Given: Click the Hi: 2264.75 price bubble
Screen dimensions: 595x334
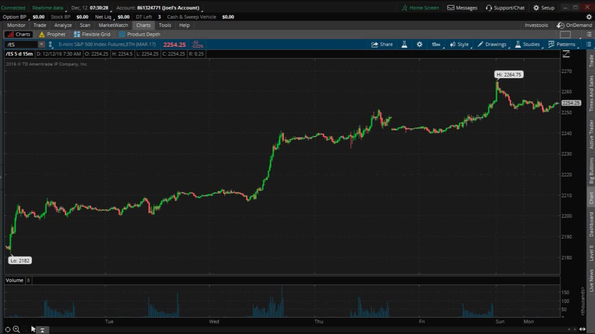Looking at the screenshot, I should [x=509, y=74].
